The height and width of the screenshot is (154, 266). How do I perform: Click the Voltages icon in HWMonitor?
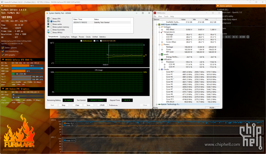pyautogui.click(x=162, y=27)
